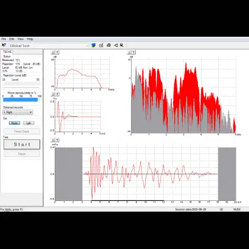249x249 pixels.
Task: Select the Left ear toggle button
Action: pos(28,123)
